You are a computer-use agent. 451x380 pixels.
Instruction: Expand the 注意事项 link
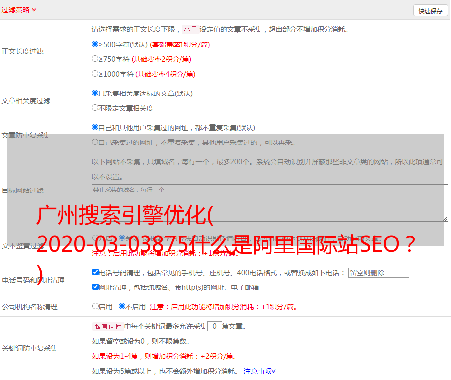[x=260, y=371]
